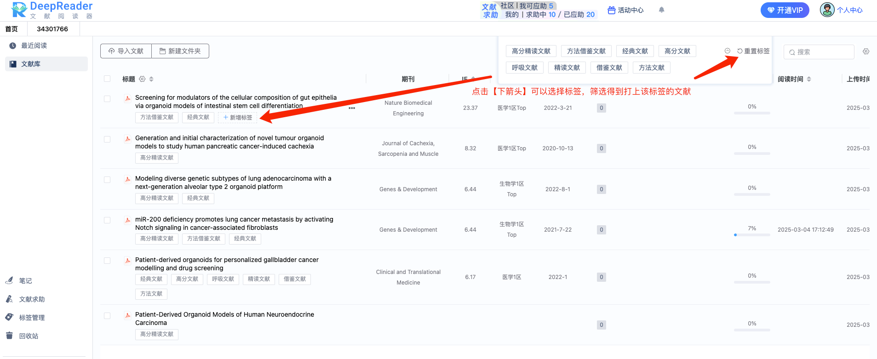Filter by the 方法借鉴文献 tag in the panel
This screenshot has height=359, width=877.
pos(586,51)
